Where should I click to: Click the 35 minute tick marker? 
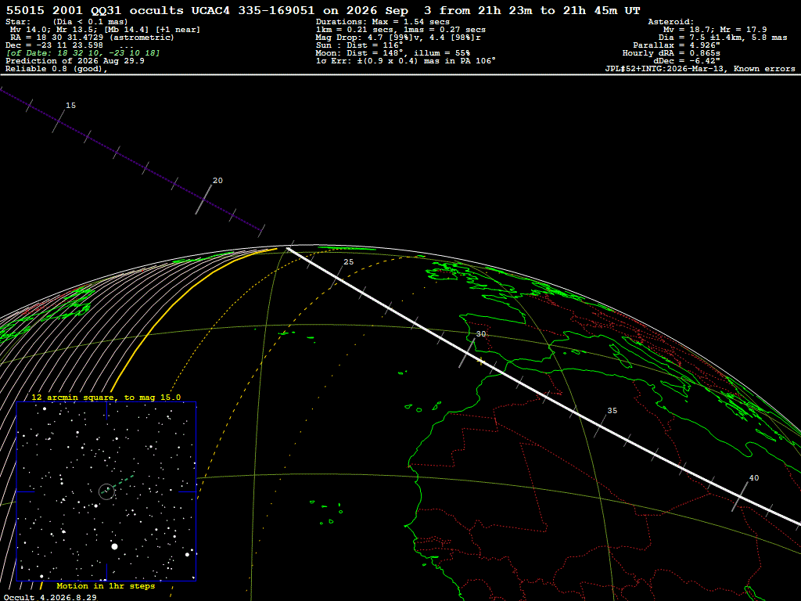(x=600, y=426)
